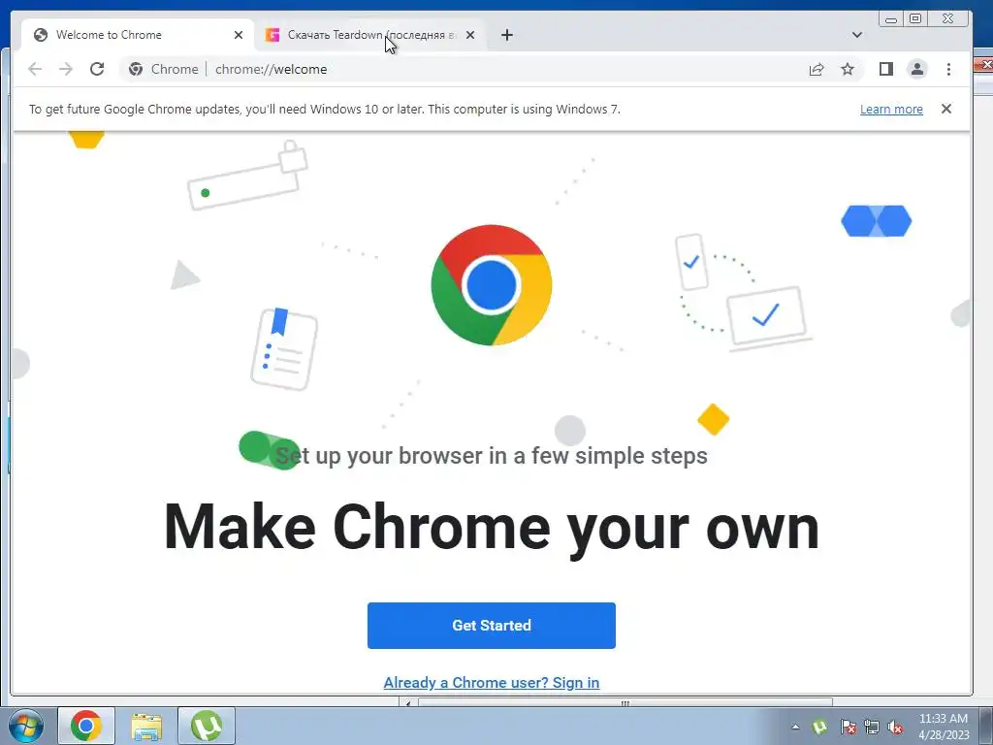Share this page icon
Image resolution: width=993 pixels, height=745 pixels.
click(817, 69)
